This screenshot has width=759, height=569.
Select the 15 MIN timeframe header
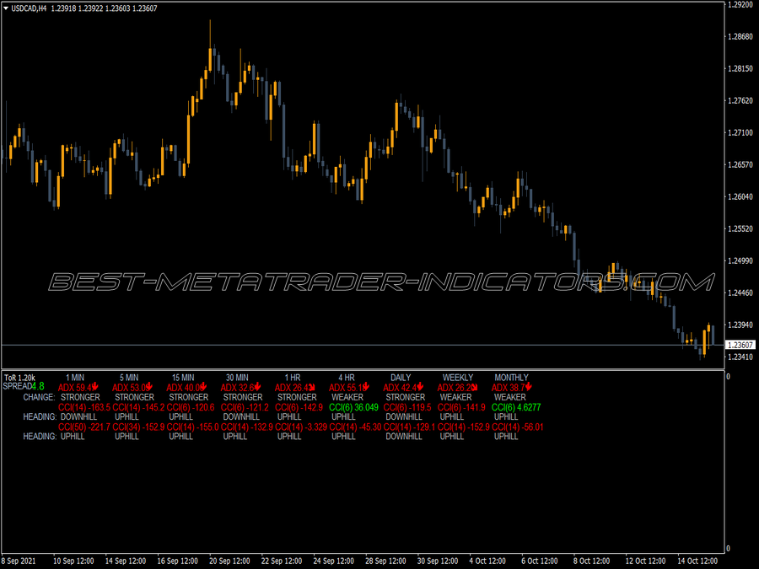[183, 378]
